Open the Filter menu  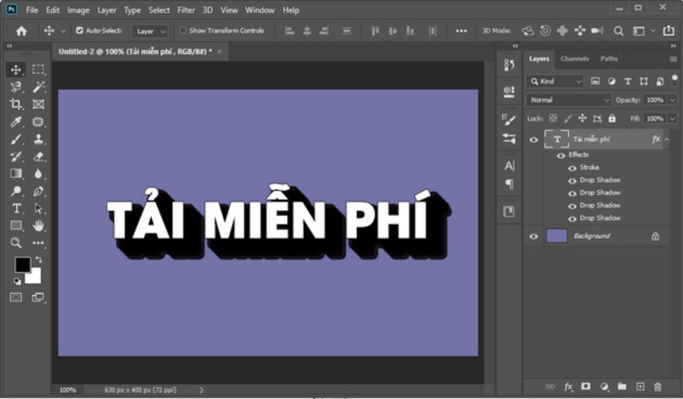point(186,10)
